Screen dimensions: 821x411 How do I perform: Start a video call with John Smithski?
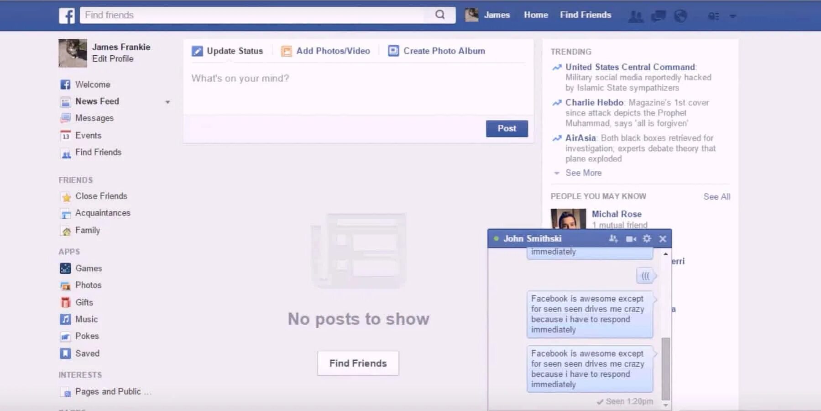631,239
